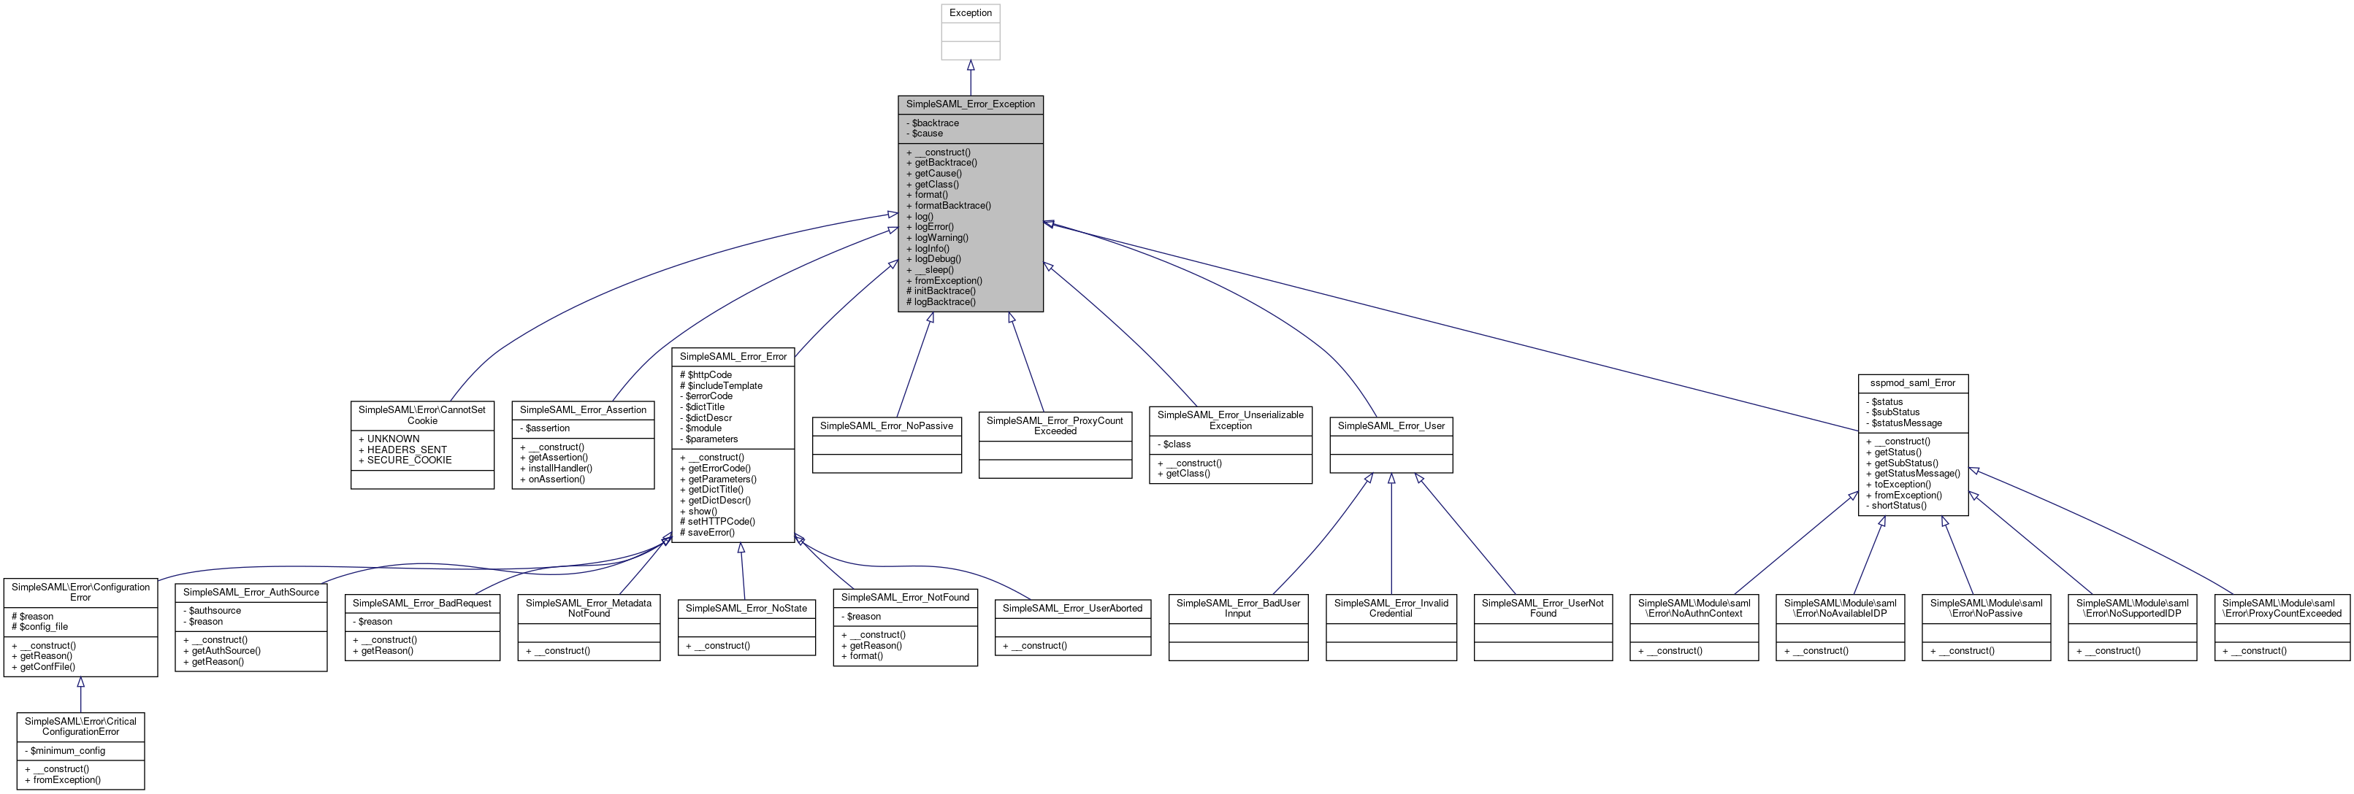
Task: Click the $backtrace attribute text
Action: click(x=932, y=123)
